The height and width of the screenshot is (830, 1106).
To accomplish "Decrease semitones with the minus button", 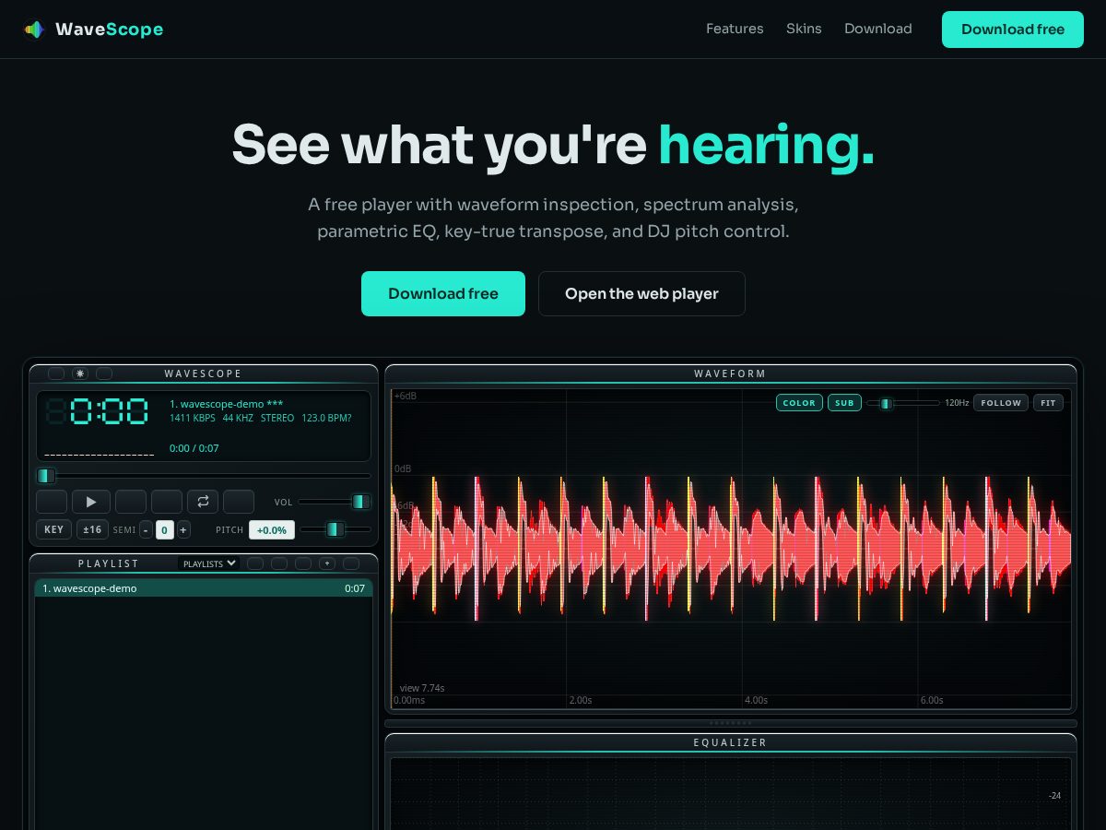I will pos(147,529).
